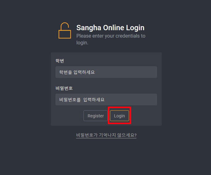Viewport: 211px width, 175px height.
Task: Click the orange open padlock icon
Action: coord(65,31)
